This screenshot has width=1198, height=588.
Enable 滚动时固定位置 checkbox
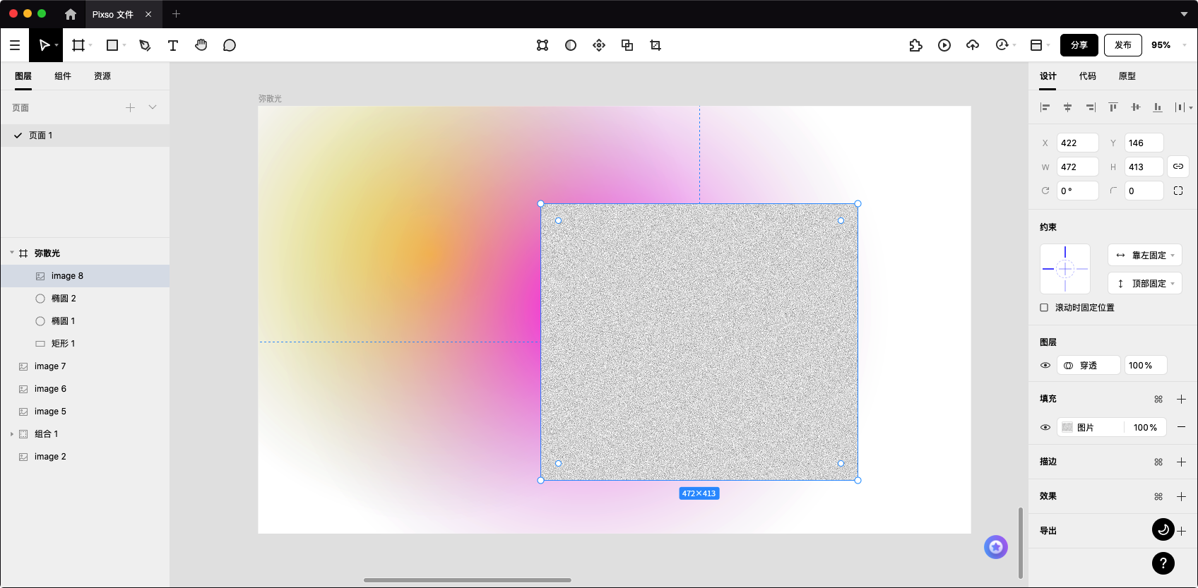coord(1044,308)
